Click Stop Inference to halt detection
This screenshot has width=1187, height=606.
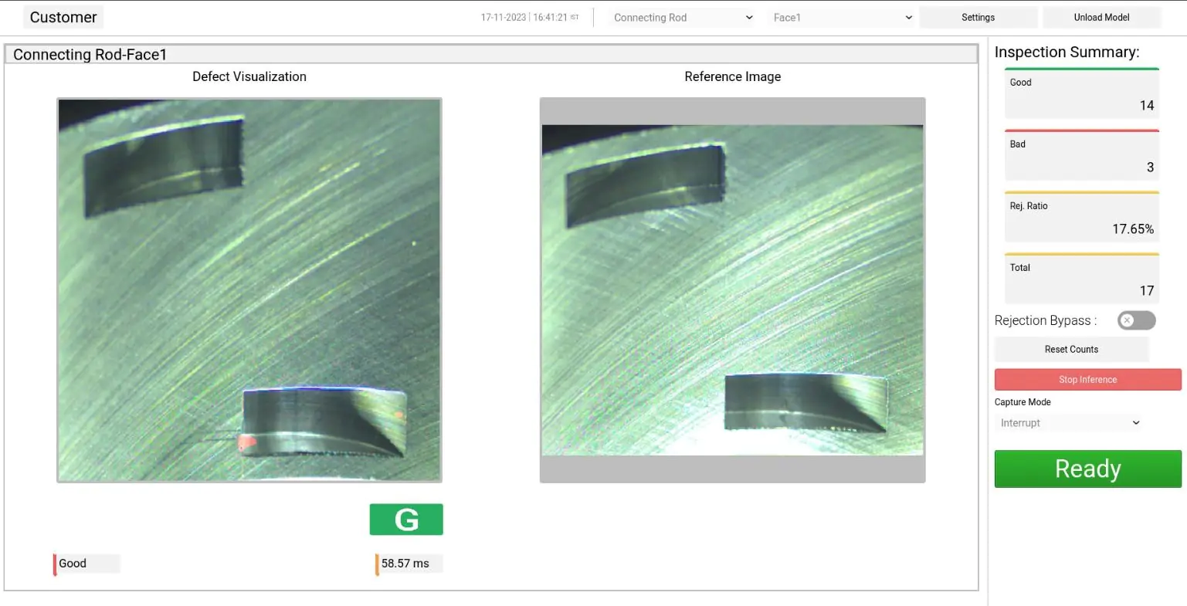tap(1087, 379)
